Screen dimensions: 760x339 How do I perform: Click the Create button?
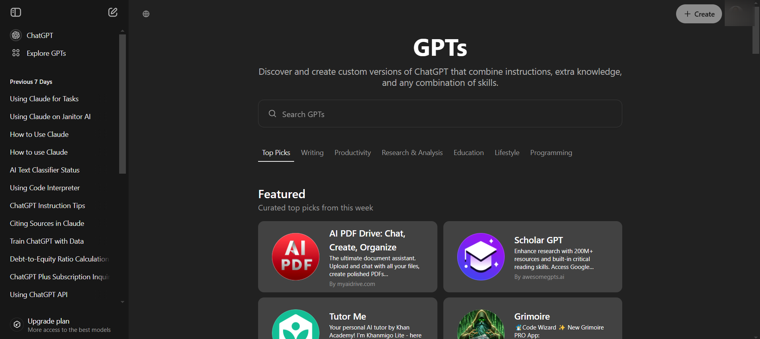click(x=699, y=14)
